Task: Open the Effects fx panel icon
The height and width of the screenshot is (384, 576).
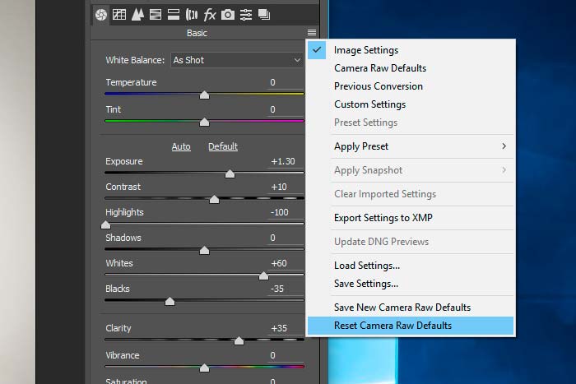Action: (x=210, y=15)
